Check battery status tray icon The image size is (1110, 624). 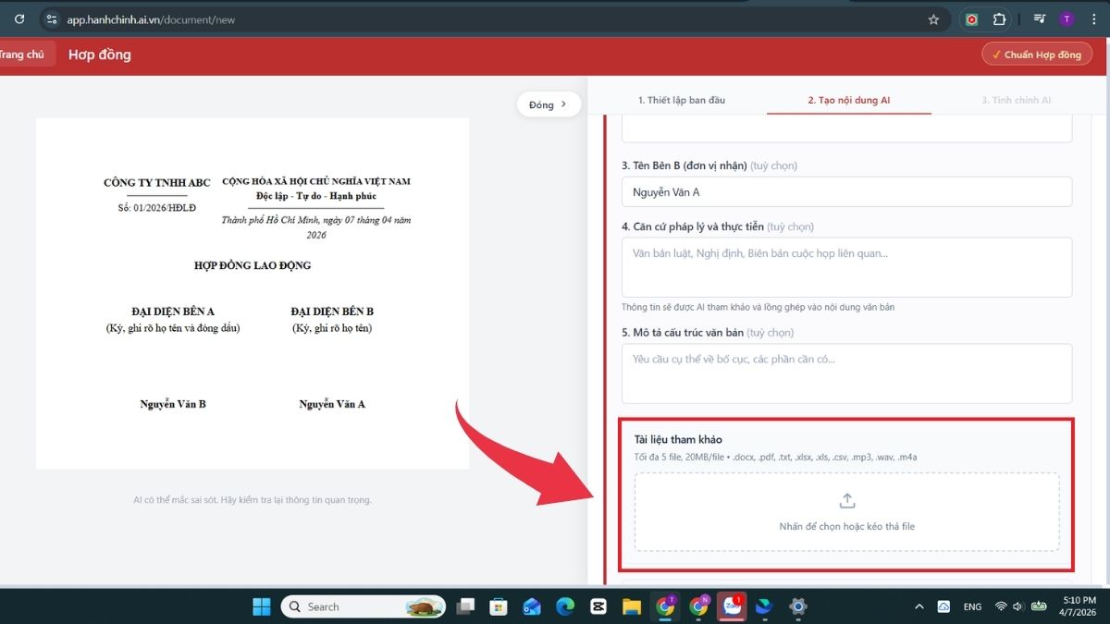point(1039,606)
